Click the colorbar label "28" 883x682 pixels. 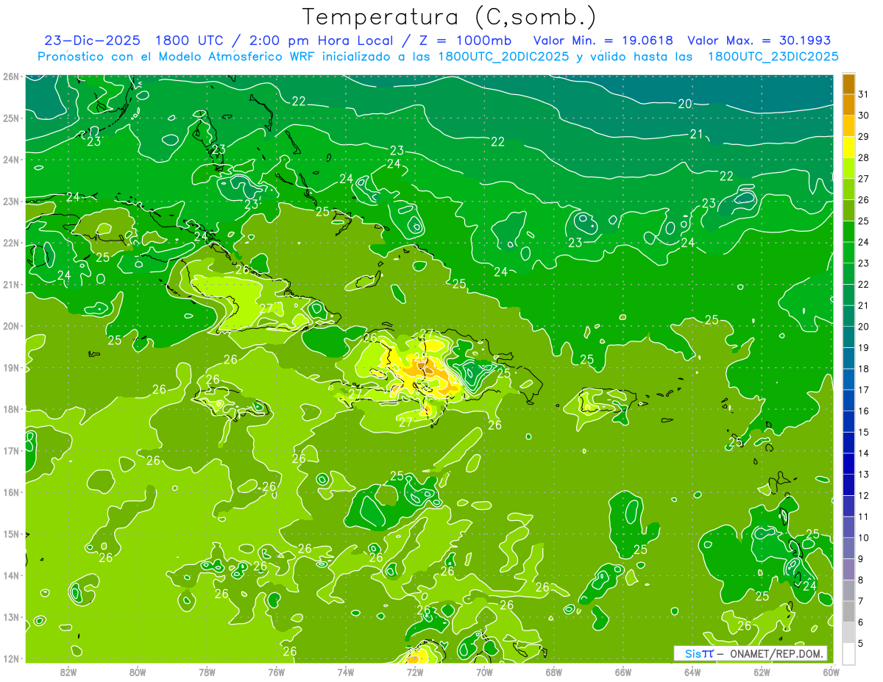point(864,157)
